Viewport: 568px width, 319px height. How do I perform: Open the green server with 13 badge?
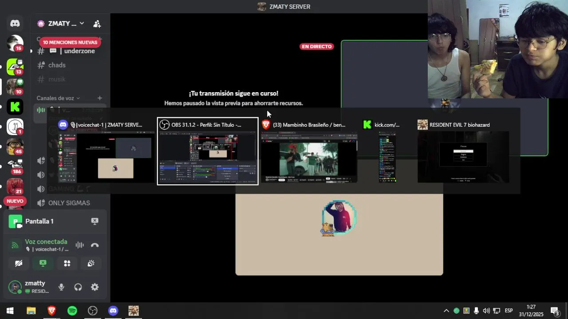[x=15, y=66]
